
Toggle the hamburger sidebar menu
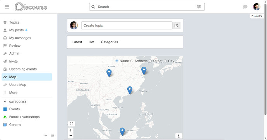tap(7, 7)
